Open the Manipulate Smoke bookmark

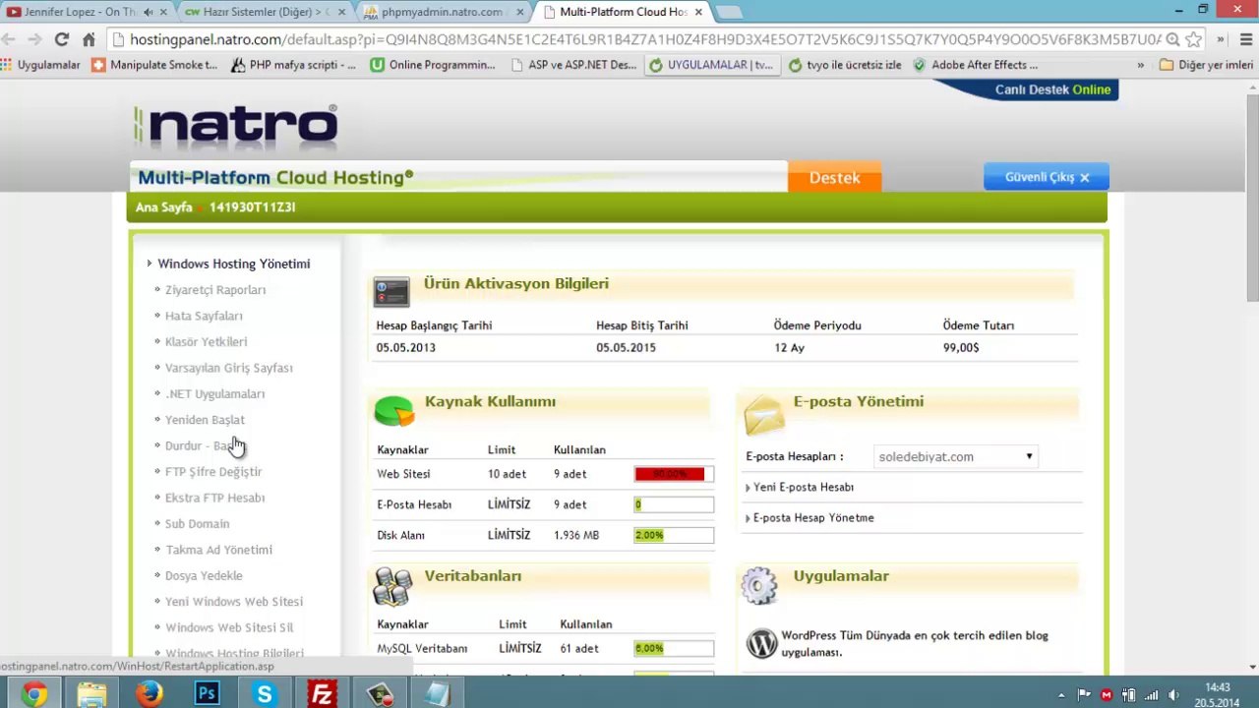pos(154,65)
